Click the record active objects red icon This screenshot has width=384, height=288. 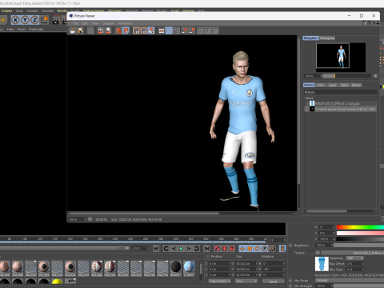click(x=217, y=249)
